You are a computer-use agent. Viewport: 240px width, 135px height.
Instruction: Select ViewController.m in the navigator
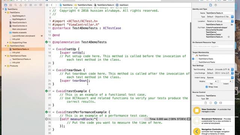[19, 26]
